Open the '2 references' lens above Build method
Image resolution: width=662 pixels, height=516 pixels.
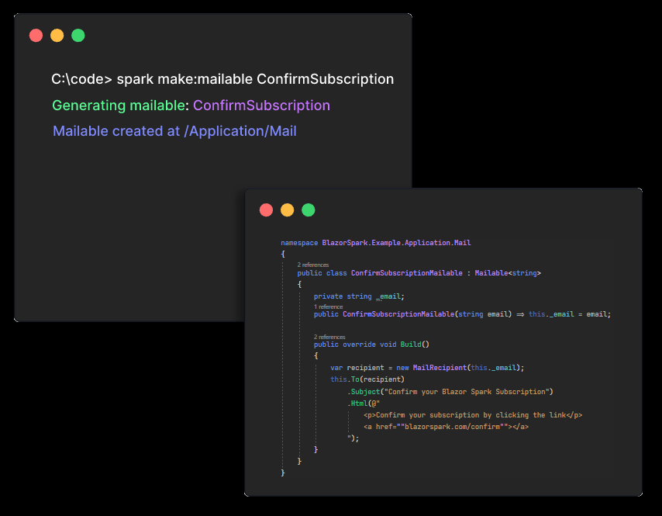[x=329, y=337]
